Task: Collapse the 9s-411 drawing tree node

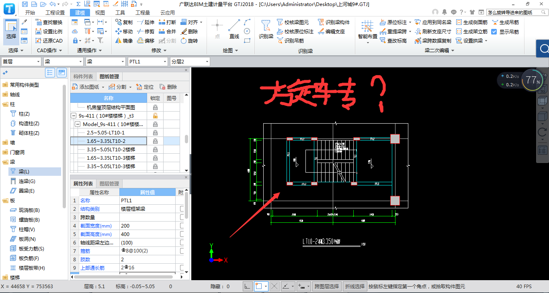Action: pyautogui.click(x=74, y=116)
